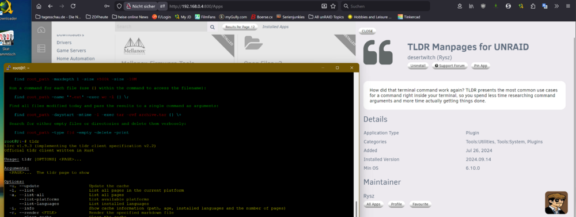Reload the page with the refresh icon
Screen dimensions: 576x217
[73, 6]
